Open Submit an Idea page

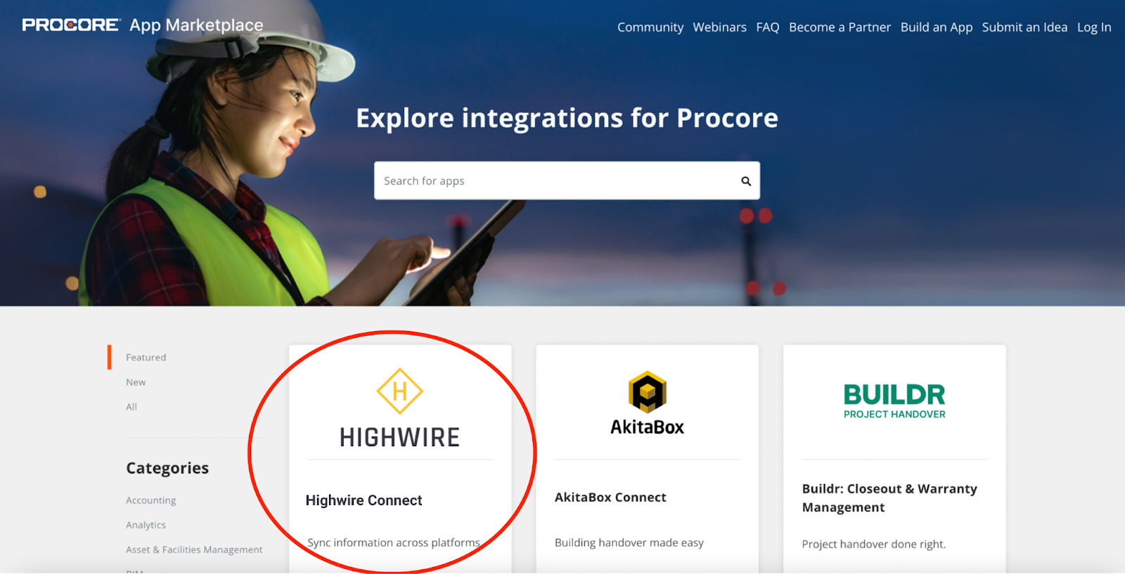1024,27
